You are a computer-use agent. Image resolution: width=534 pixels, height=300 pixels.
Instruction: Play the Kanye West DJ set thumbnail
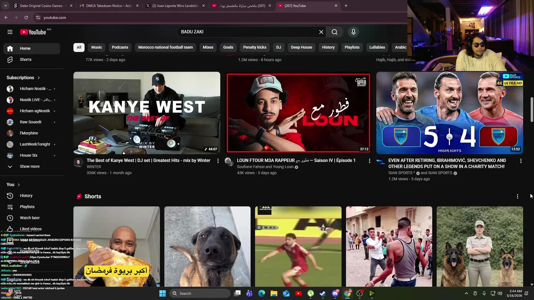(x=147, y=113)
